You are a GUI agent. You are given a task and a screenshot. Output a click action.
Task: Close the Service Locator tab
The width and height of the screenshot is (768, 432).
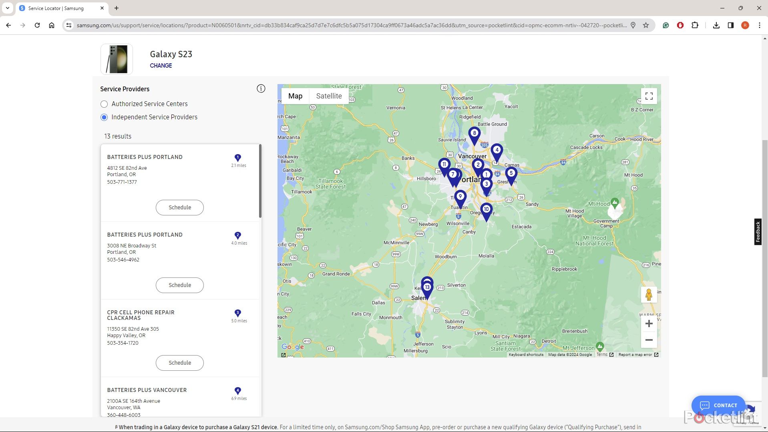(x=102, y=8)
